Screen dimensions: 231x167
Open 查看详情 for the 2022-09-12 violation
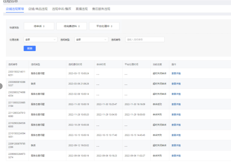point(176,145)
